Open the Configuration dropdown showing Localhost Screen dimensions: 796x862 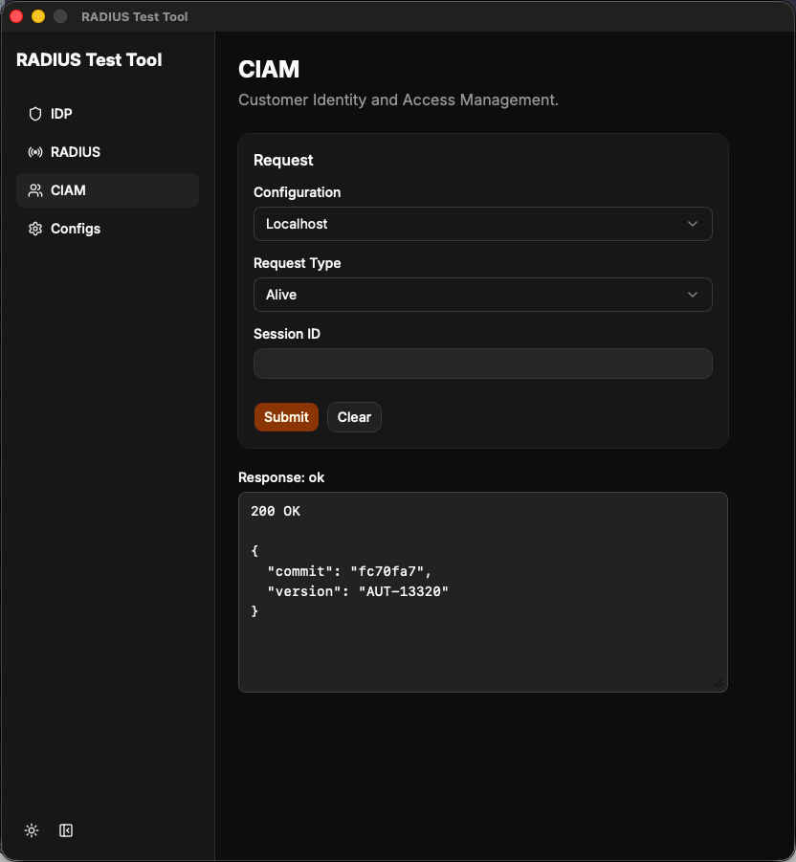point(482,224)
